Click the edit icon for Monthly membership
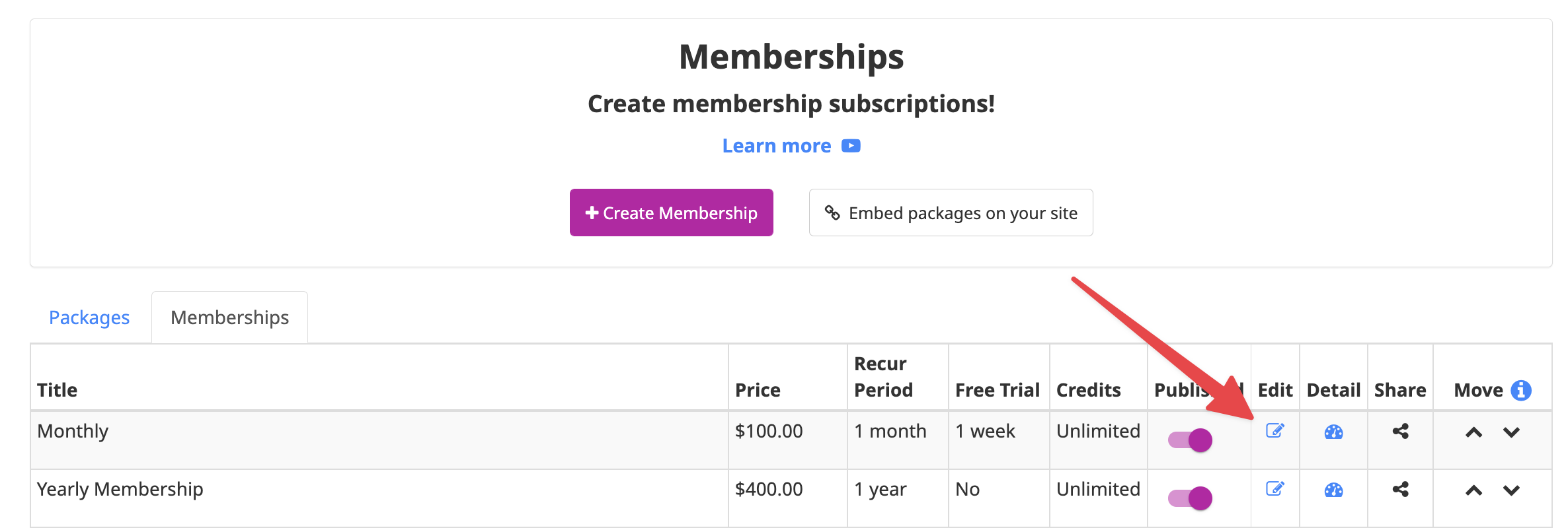 [1274, 431]
